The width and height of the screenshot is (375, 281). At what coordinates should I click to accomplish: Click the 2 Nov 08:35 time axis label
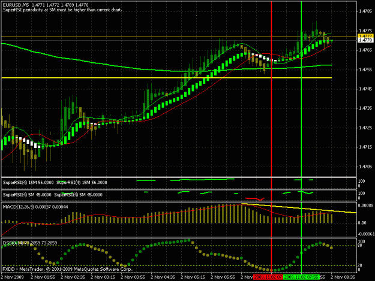[343, 277]
